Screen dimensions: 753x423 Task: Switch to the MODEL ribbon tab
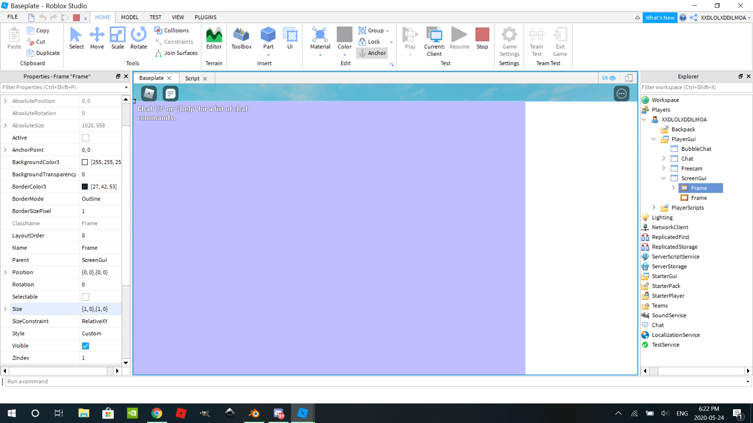[x=129, y=17]
